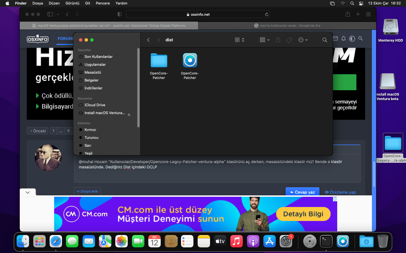The width and height of the screenshot is (406, 253).
Task: Click the Finder tag icon
Action: point(289,40)
